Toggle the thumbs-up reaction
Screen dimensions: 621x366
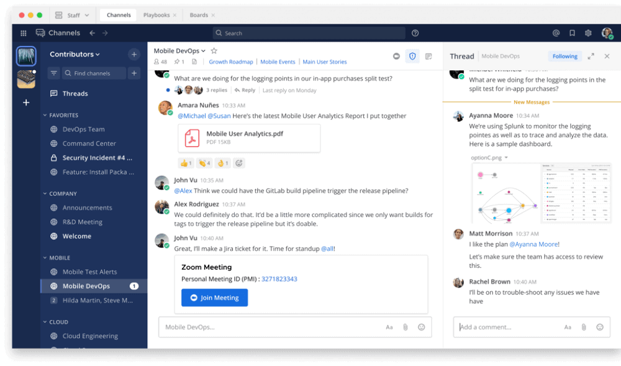click(186, 163)
